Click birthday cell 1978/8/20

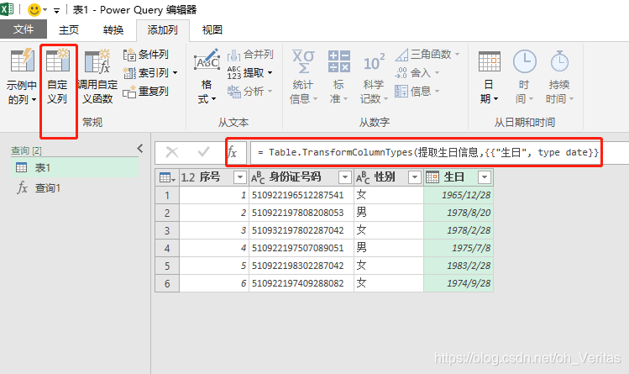pos(459,213)
